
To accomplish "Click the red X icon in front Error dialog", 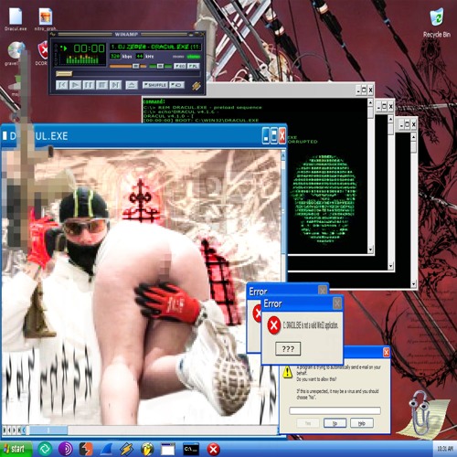I will (x=274, y=325).
